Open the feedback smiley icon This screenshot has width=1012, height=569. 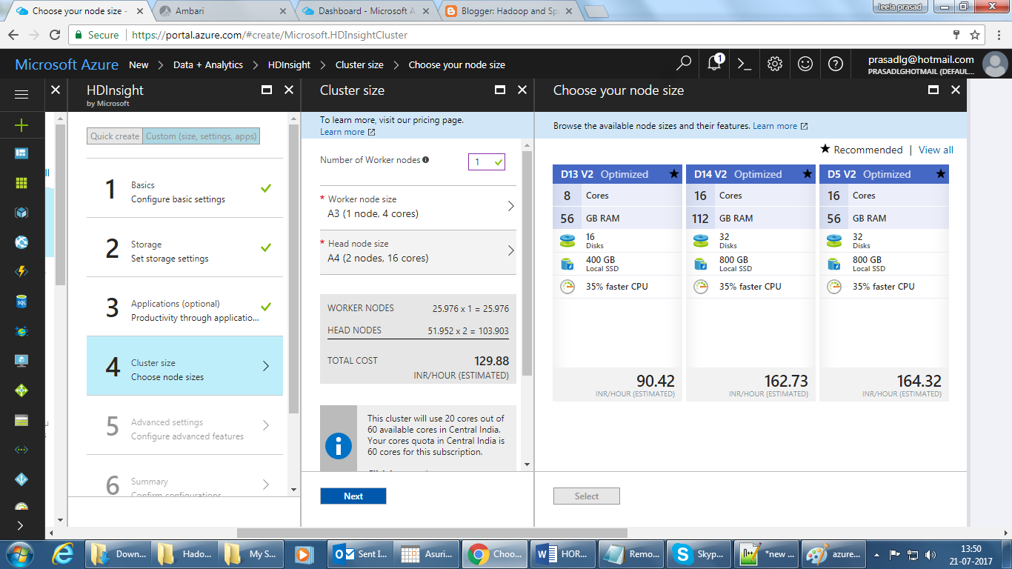pyautogui.click(x=805, y=64)
